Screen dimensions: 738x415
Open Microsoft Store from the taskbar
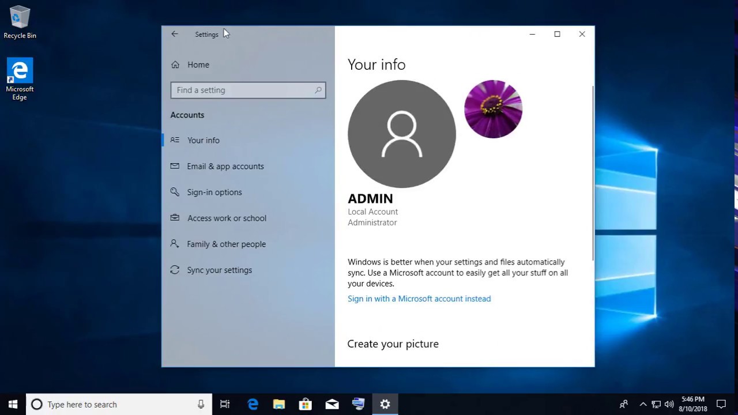click(x=306, y=404)
